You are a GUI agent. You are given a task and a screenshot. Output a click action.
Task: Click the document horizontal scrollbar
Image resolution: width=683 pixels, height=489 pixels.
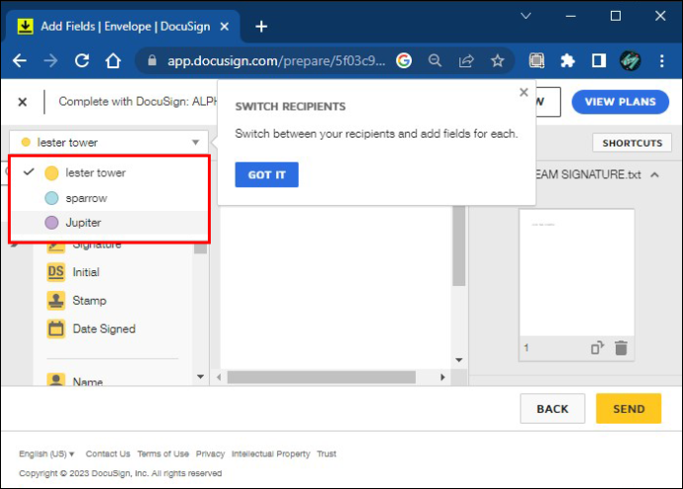tap(322, 377)
